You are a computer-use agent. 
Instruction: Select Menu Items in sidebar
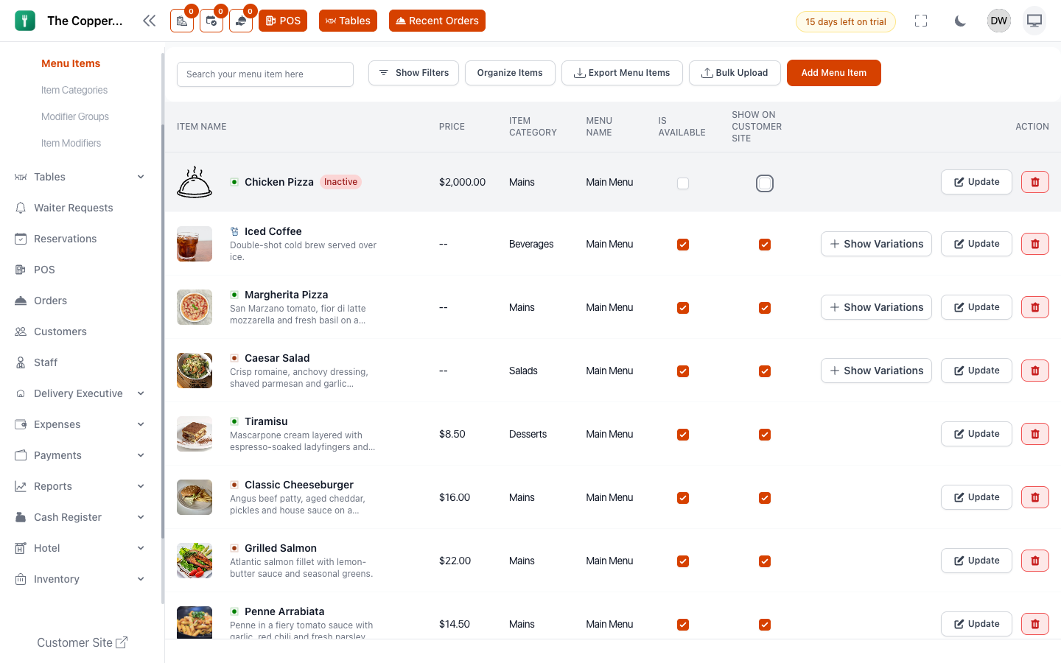(x=71, y=63)
